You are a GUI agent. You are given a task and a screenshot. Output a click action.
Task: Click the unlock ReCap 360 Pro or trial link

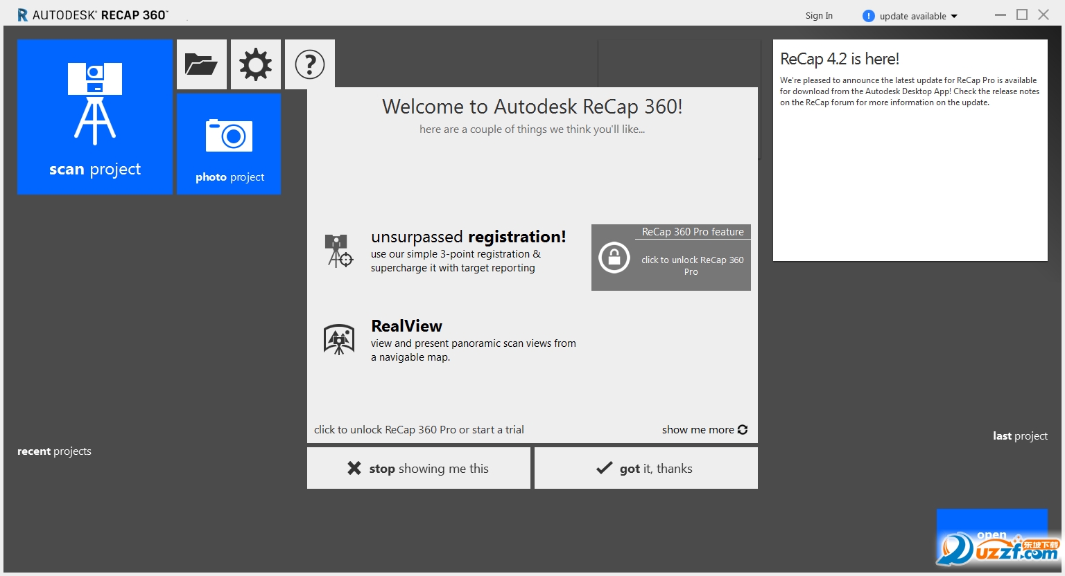[419, 430]
